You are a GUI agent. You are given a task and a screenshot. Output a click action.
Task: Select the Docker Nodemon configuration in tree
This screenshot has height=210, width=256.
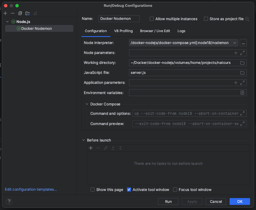point(39,28)
